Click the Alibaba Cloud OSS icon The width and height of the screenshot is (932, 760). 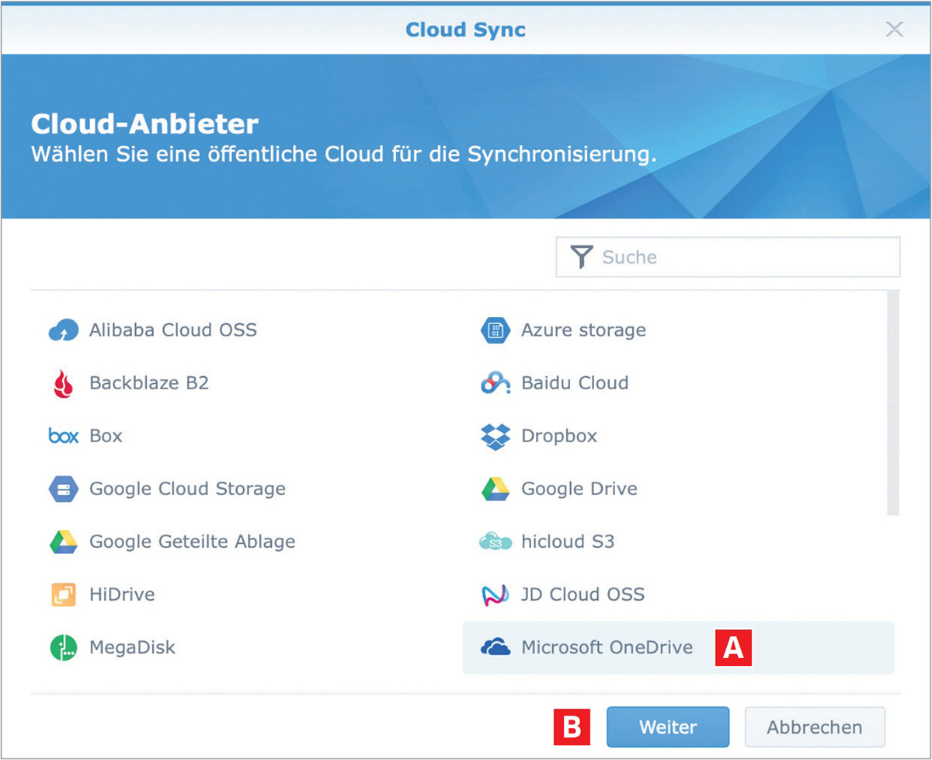coord(64,331)
